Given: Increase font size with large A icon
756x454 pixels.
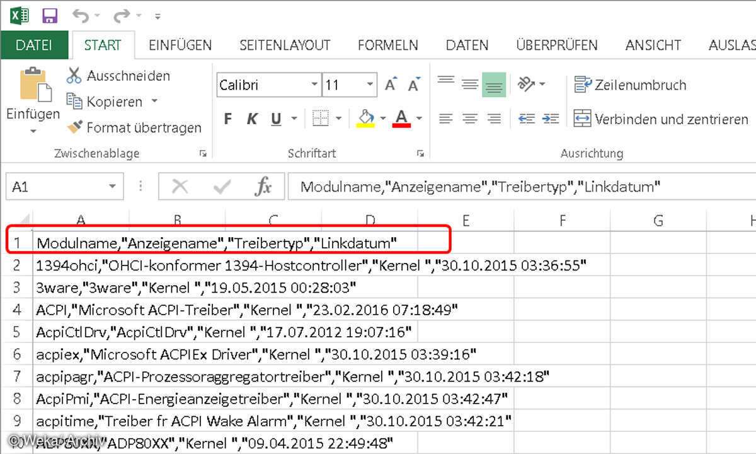Looking at the screenshot, I should [391, 84].
